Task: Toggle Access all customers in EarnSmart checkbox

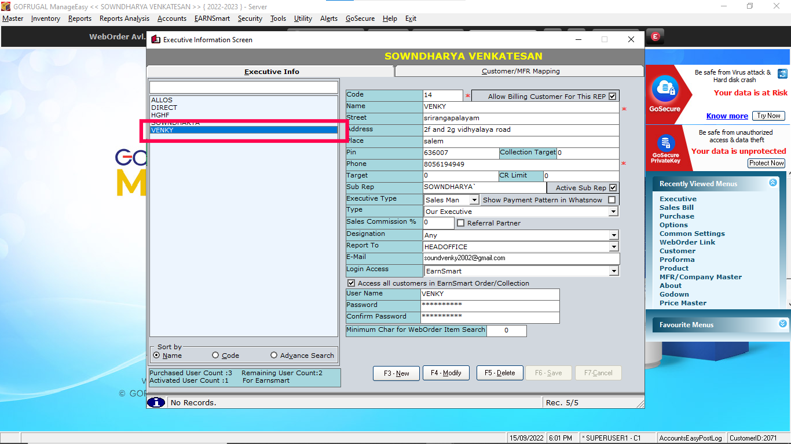Action: [351, 283]
